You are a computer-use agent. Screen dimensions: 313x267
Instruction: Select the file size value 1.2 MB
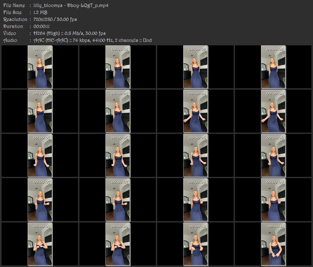40,12
